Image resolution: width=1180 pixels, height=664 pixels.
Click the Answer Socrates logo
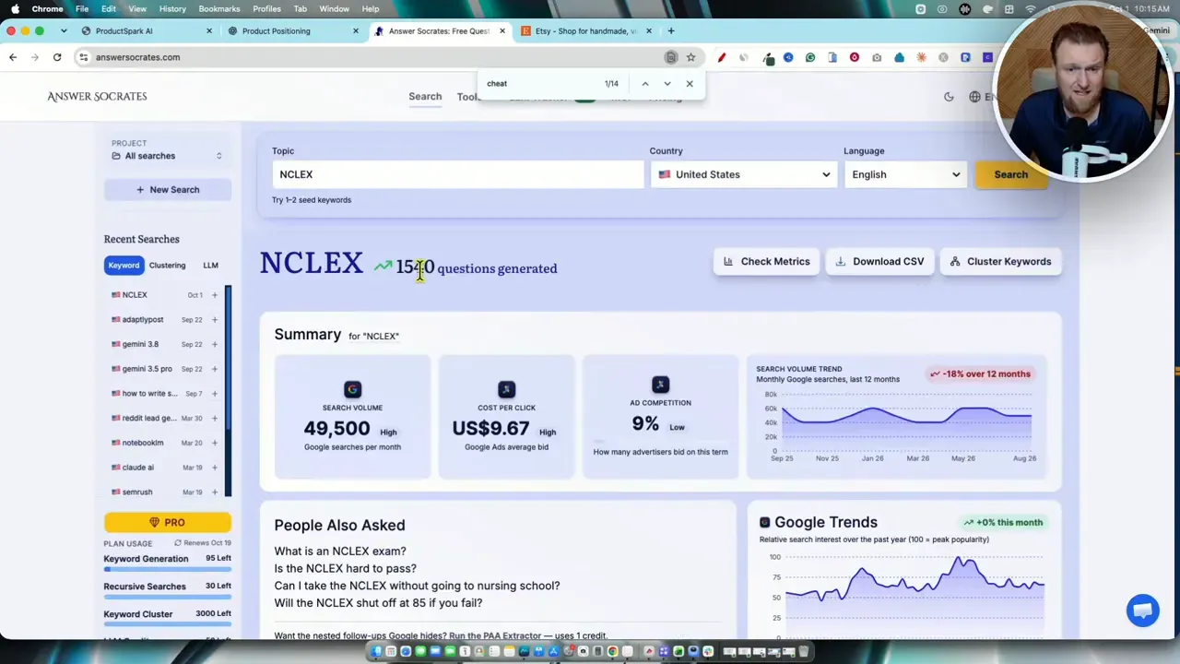click(x=97, y=96)
